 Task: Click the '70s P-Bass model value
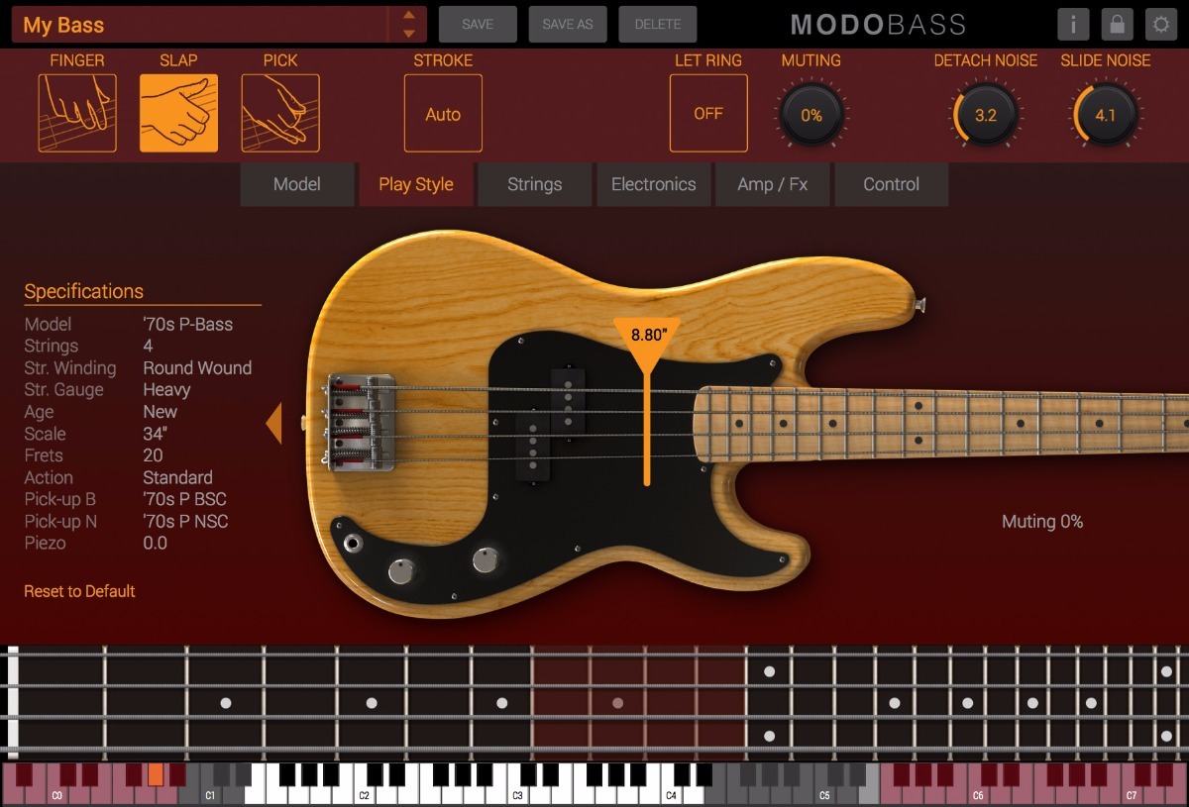[x=188, y=324]
